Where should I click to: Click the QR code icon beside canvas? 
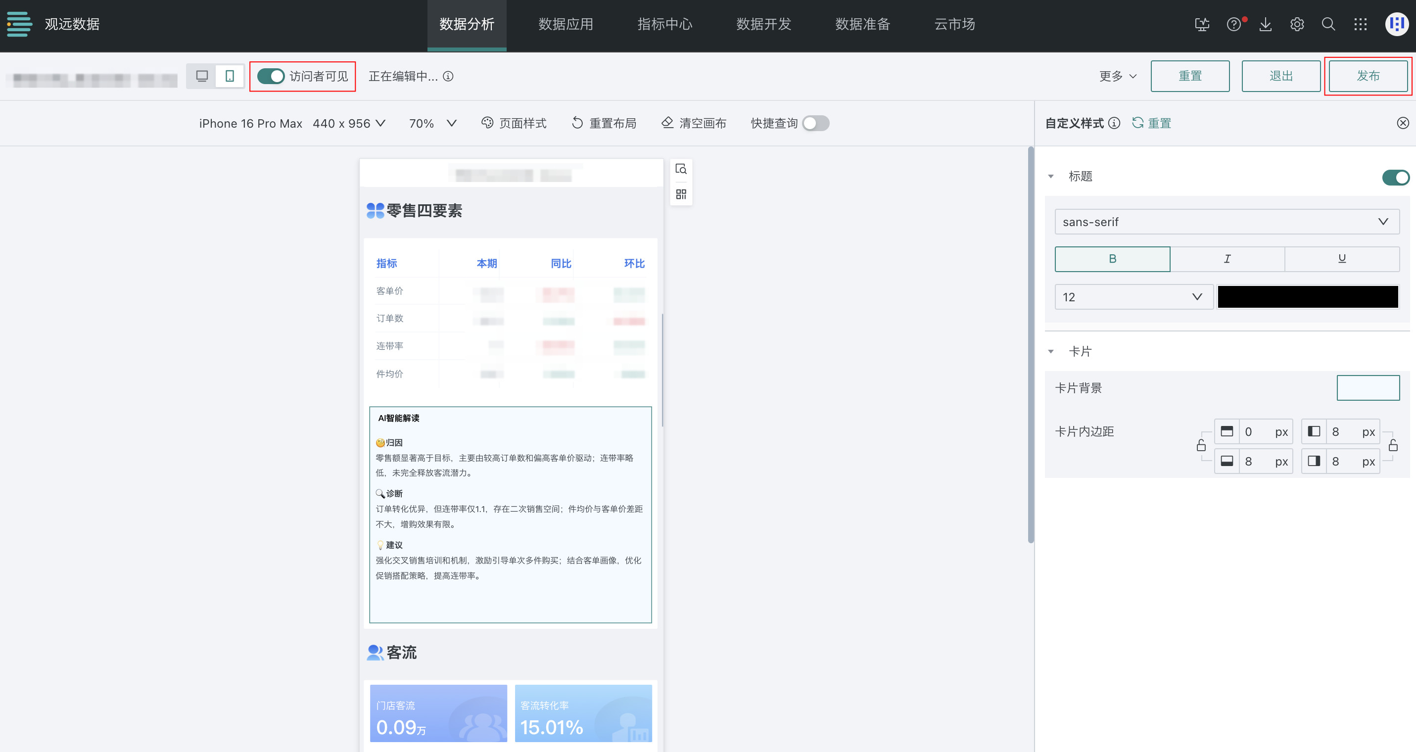click(x=681, y=194)
